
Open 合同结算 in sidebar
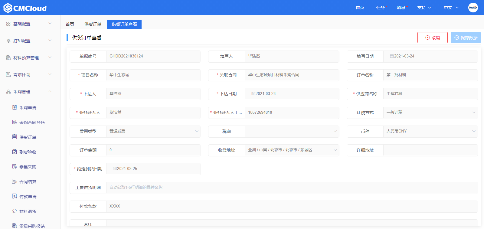(x=28, y=182)
